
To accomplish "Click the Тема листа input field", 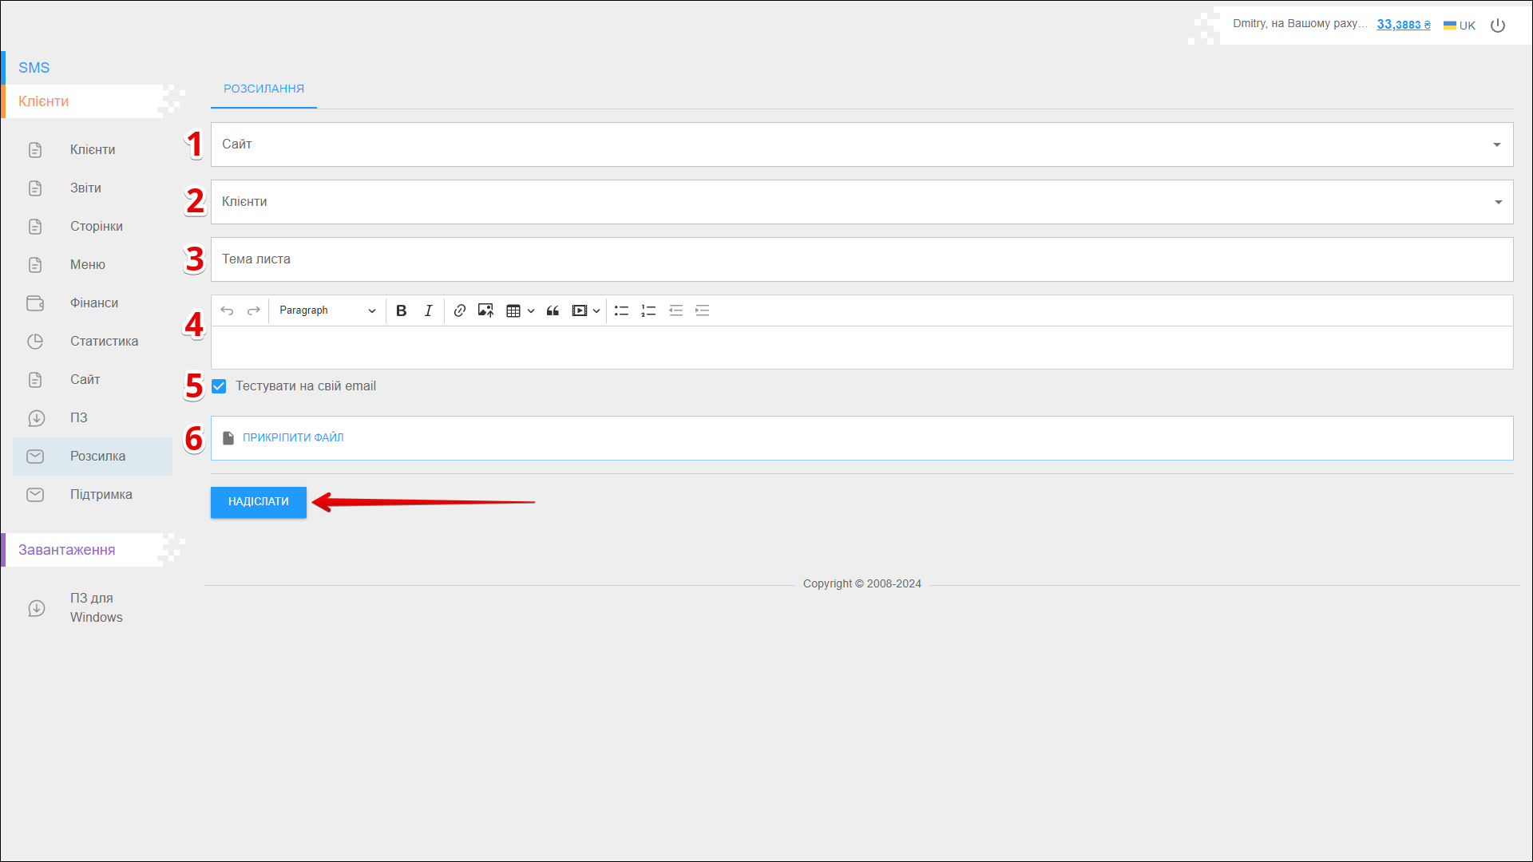I will tap(862, 259).
